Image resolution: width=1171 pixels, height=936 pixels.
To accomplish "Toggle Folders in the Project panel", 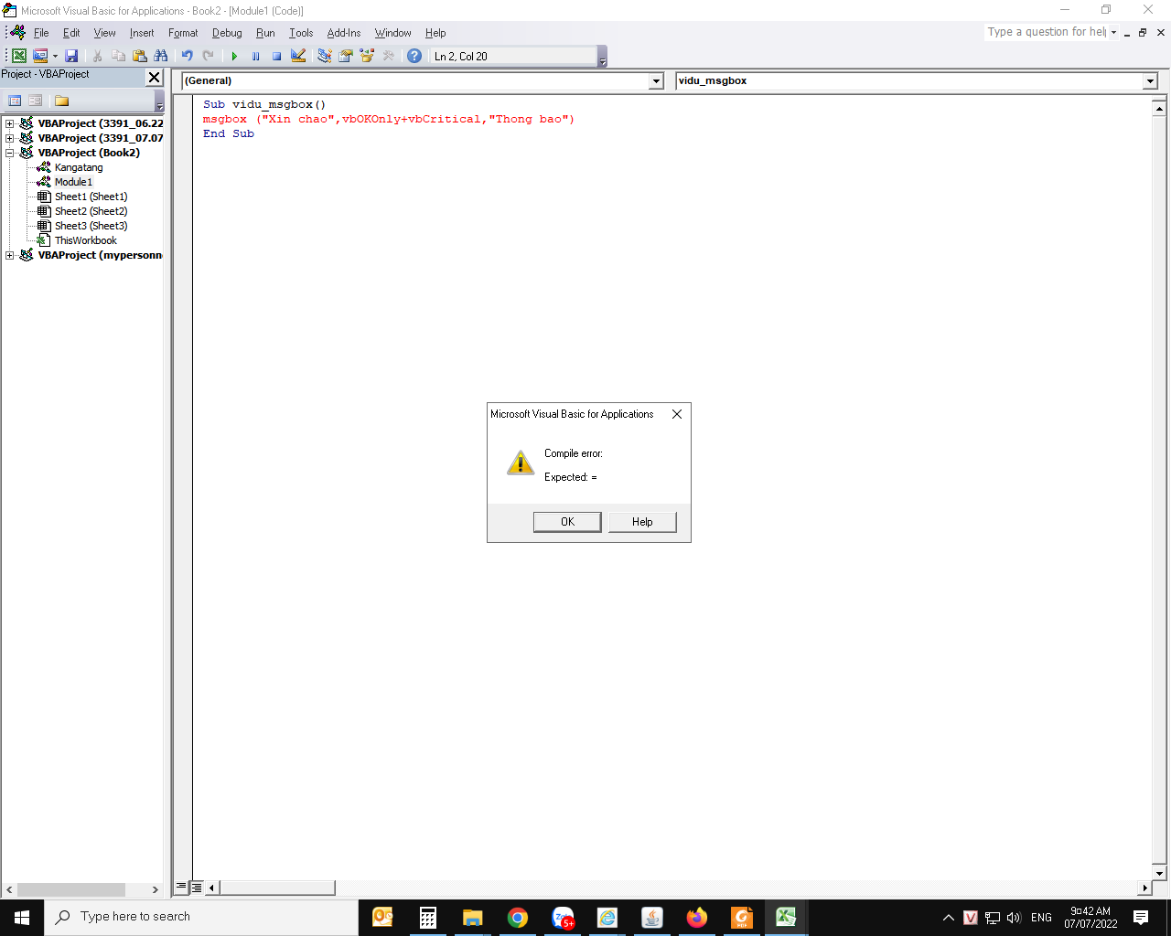I will 61,101.
